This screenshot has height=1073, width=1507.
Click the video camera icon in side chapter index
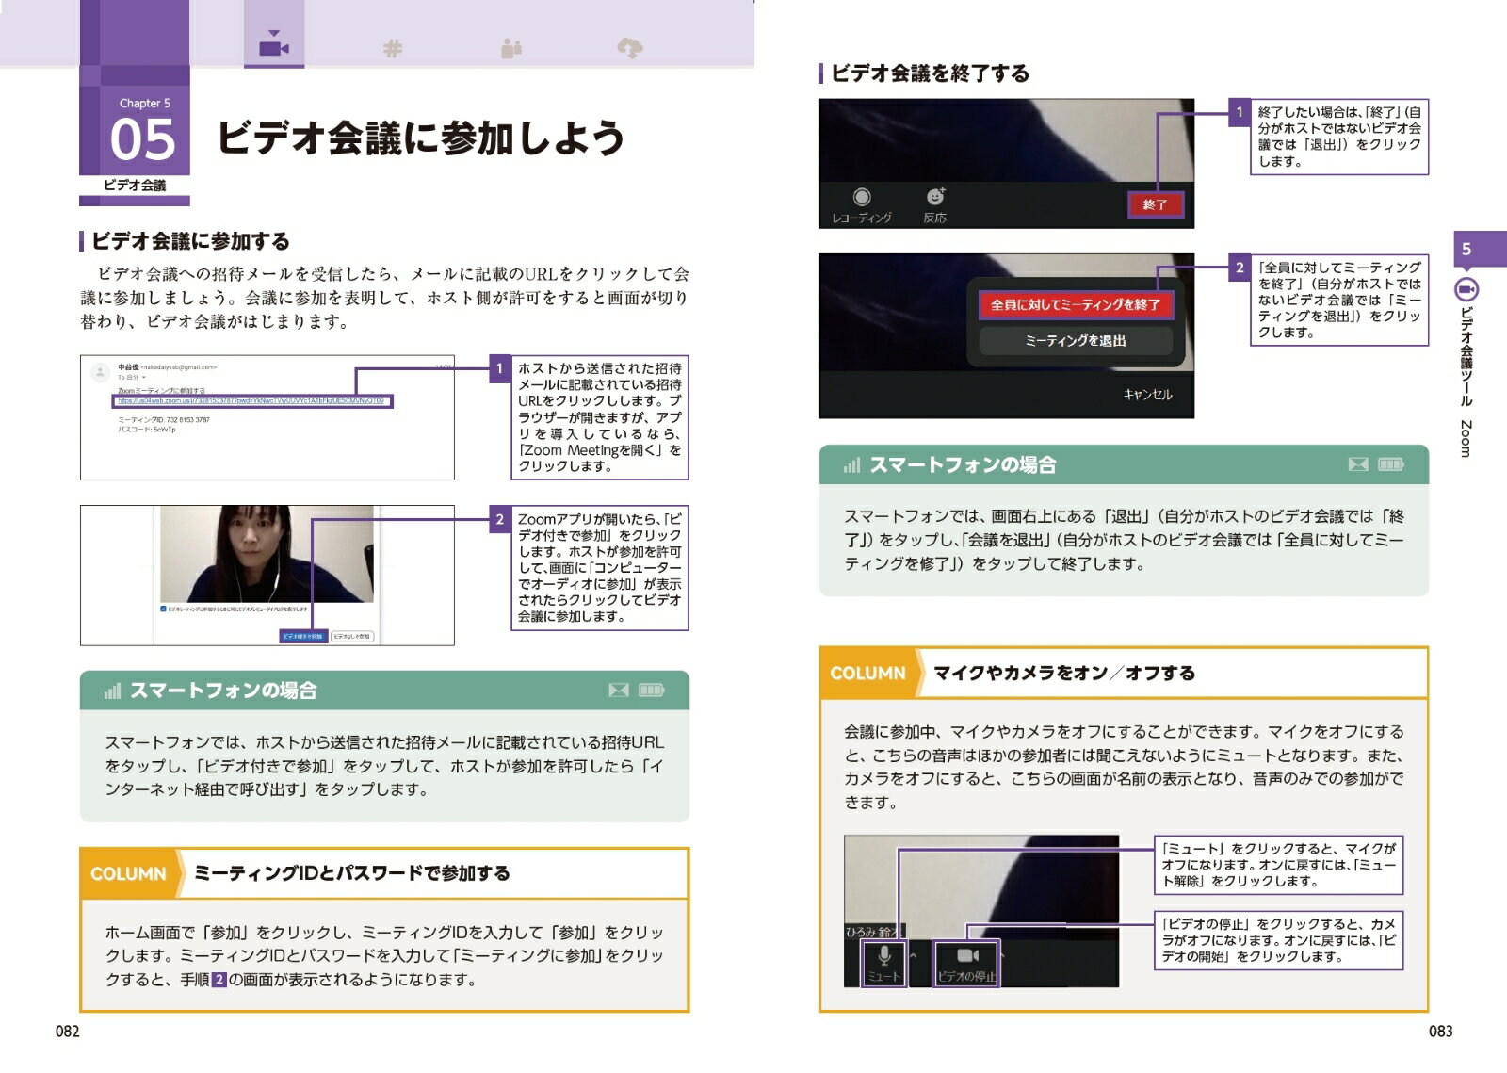tap(1466, 289)
